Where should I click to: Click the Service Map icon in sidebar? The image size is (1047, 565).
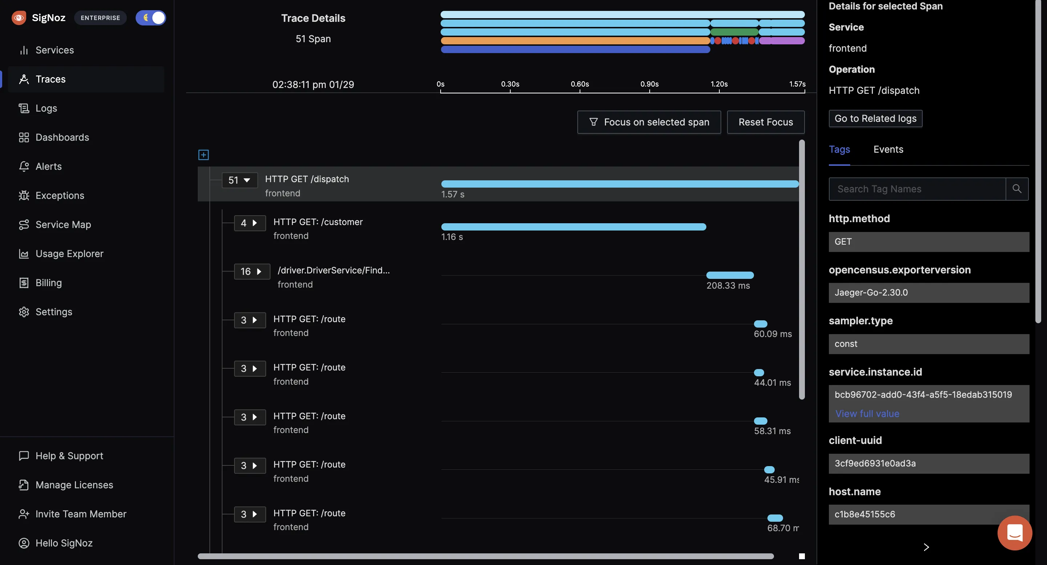pyautogui.click(x=23, y=224)
